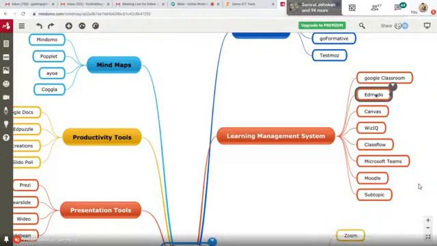Switch to the Demo ICT Tools tab
The height and width of the screenshot is (246, 437).
click(x=249, y=4)
